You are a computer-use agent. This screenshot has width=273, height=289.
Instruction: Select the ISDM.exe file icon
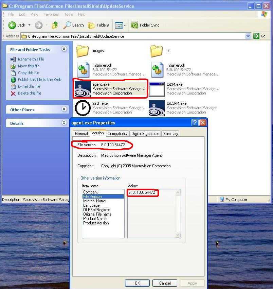pos(157,89)
